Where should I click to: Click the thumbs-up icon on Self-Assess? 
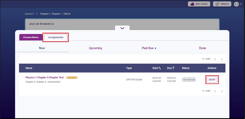click(192, 4)
